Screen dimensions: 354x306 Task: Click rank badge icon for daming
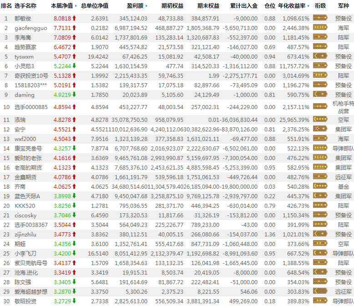320,94
